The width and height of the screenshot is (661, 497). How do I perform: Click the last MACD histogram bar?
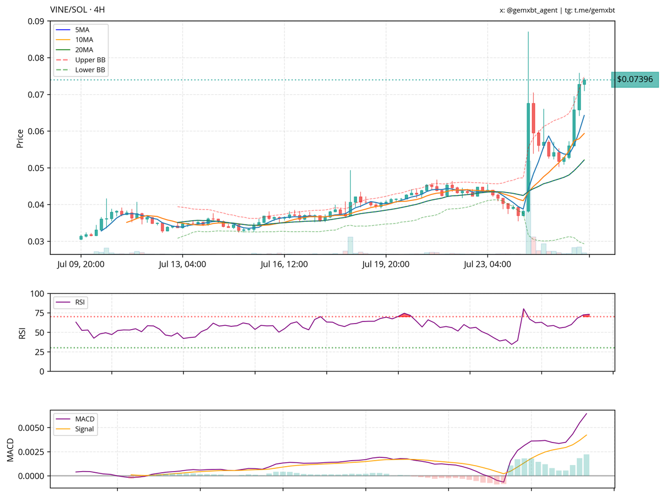(x=587, y=465)
